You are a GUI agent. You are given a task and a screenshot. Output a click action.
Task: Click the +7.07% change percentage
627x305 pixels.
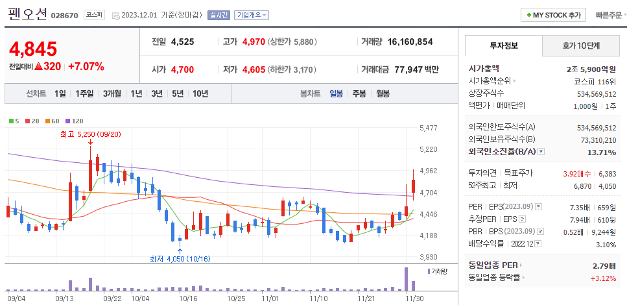[x=86, y=66]
